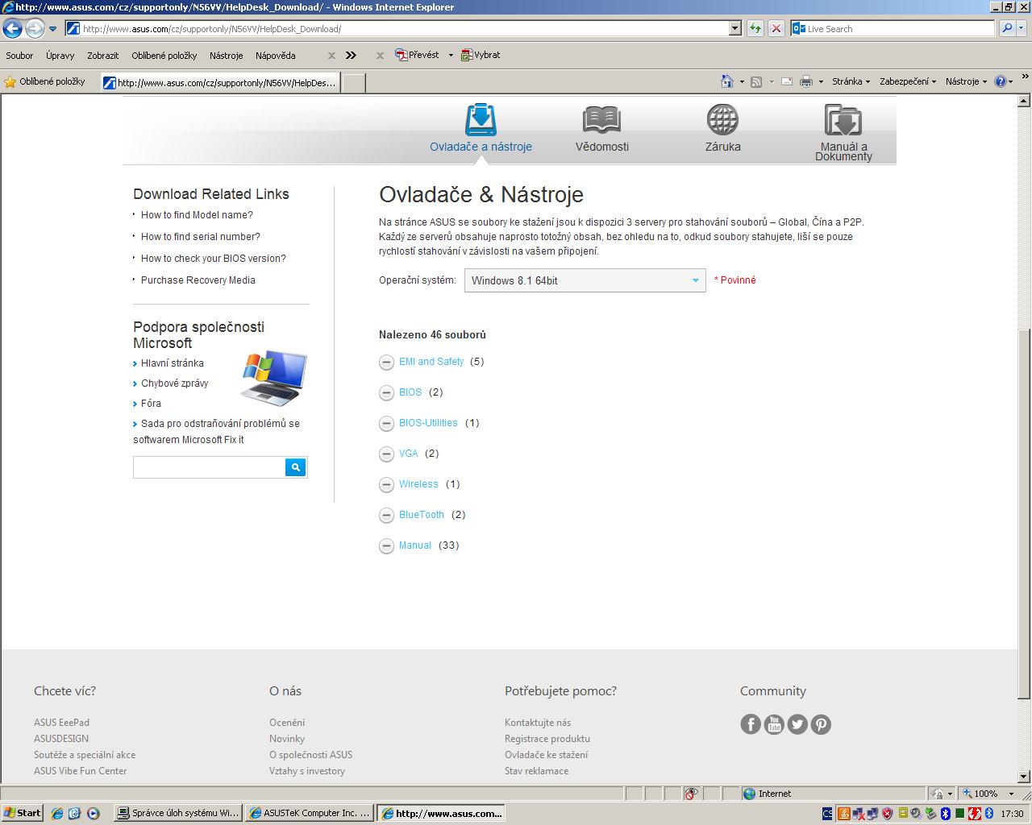The width and height of the screenshot is (1032, 825).
Task: Open the address bar history dropdown
Action: click(x=734, y=28)
